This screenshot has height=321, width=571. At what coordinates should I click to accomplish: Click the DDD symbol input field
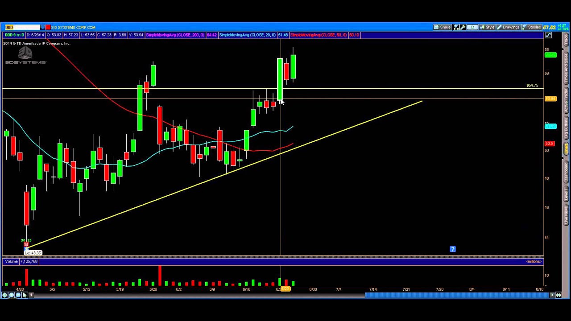[x=22, y=27]
